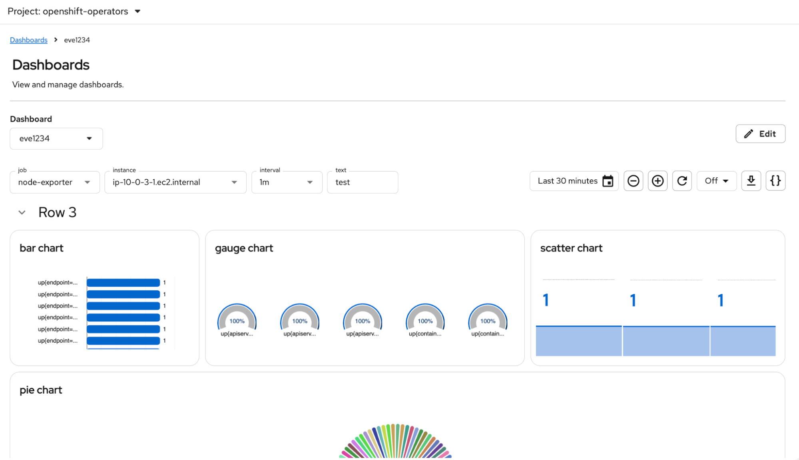Open the interval 1m dropdown
The height and width of the screenshot is (460, 799).
coord(287,182)
